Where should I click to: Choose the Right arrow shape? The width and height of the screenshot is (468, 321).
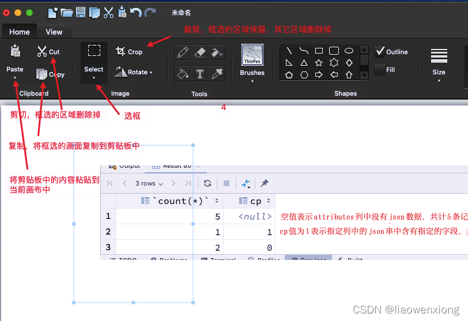pos(319,74)
